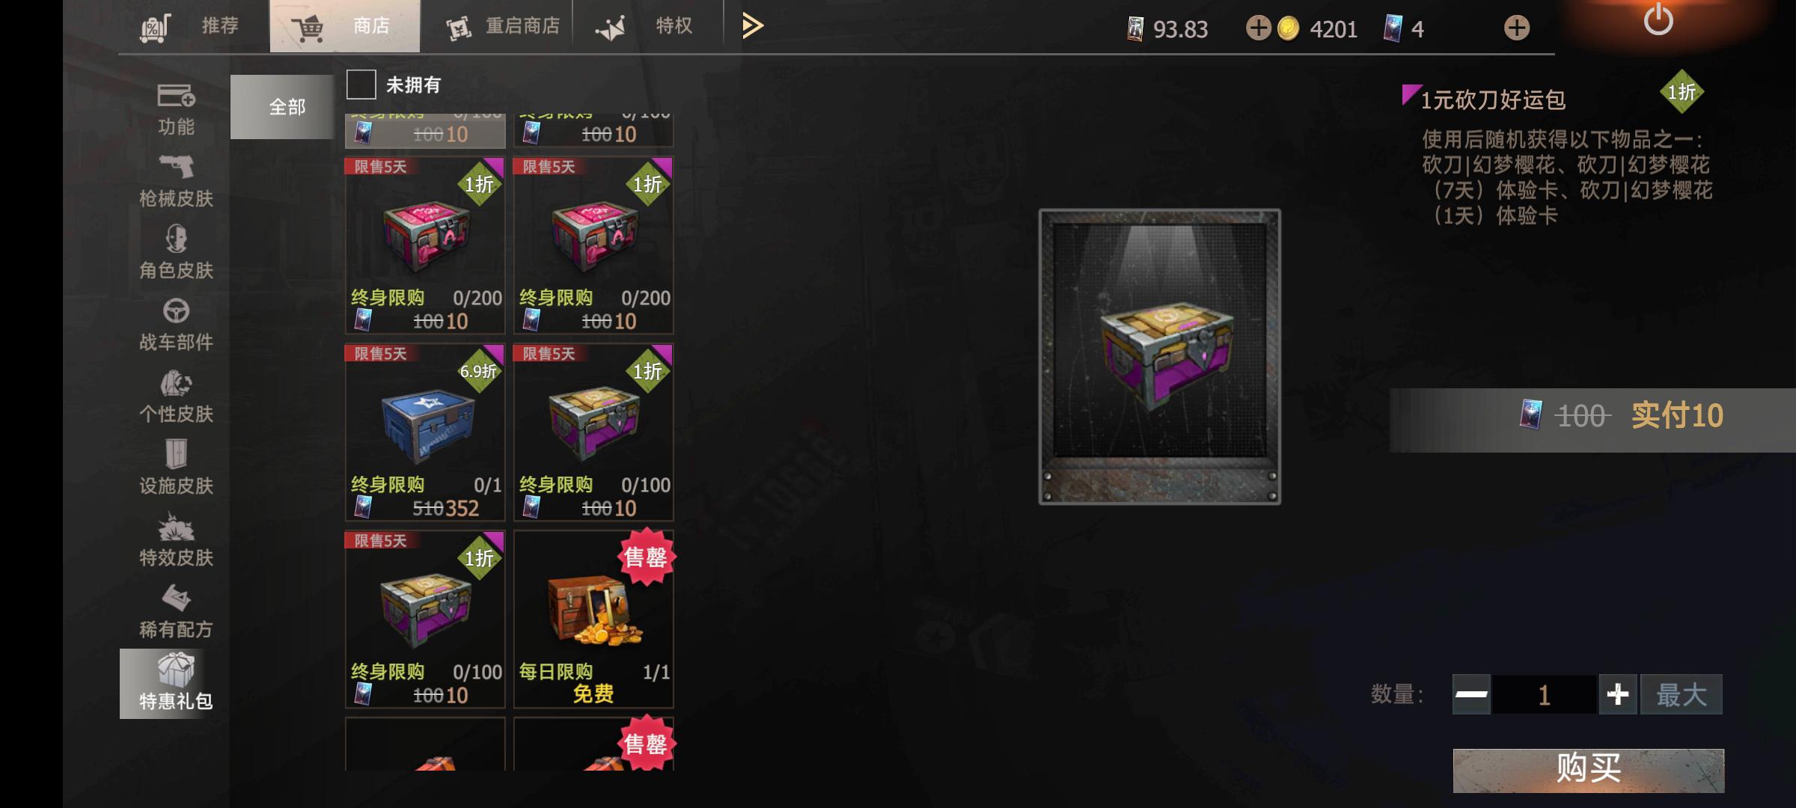This screenshot has width=1796, height=808.
Task: Expand more tabs with the arrow
Action: coord(752,26)
